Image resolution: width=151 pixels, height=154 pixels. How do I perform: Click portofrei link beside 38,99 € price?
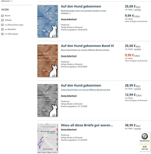138,129
